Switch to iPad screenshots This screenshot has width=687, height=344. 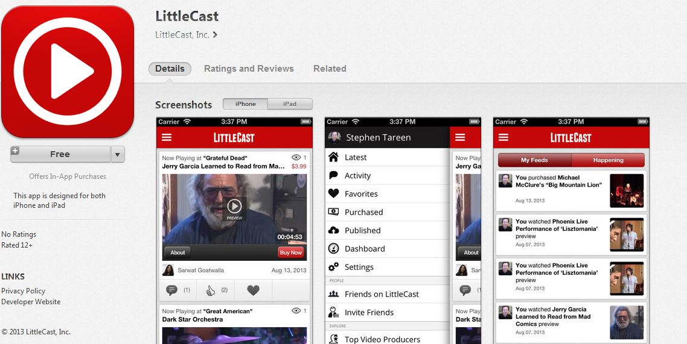(290, 104)
